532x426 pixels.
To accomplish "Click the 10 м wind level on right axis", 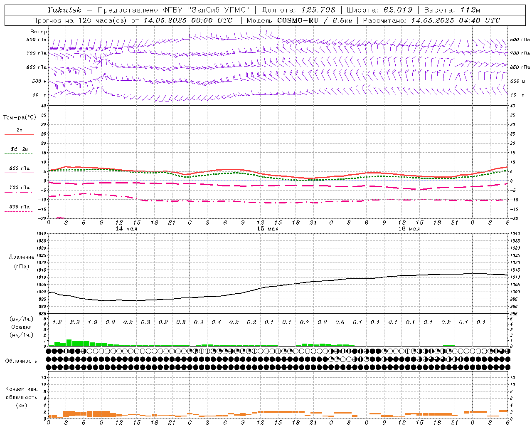I will pos(517,95).
